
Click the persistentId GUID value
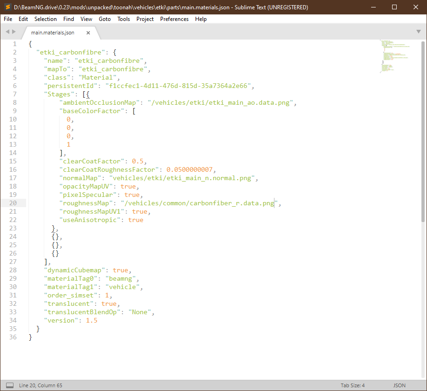click(x=178, y=86)
